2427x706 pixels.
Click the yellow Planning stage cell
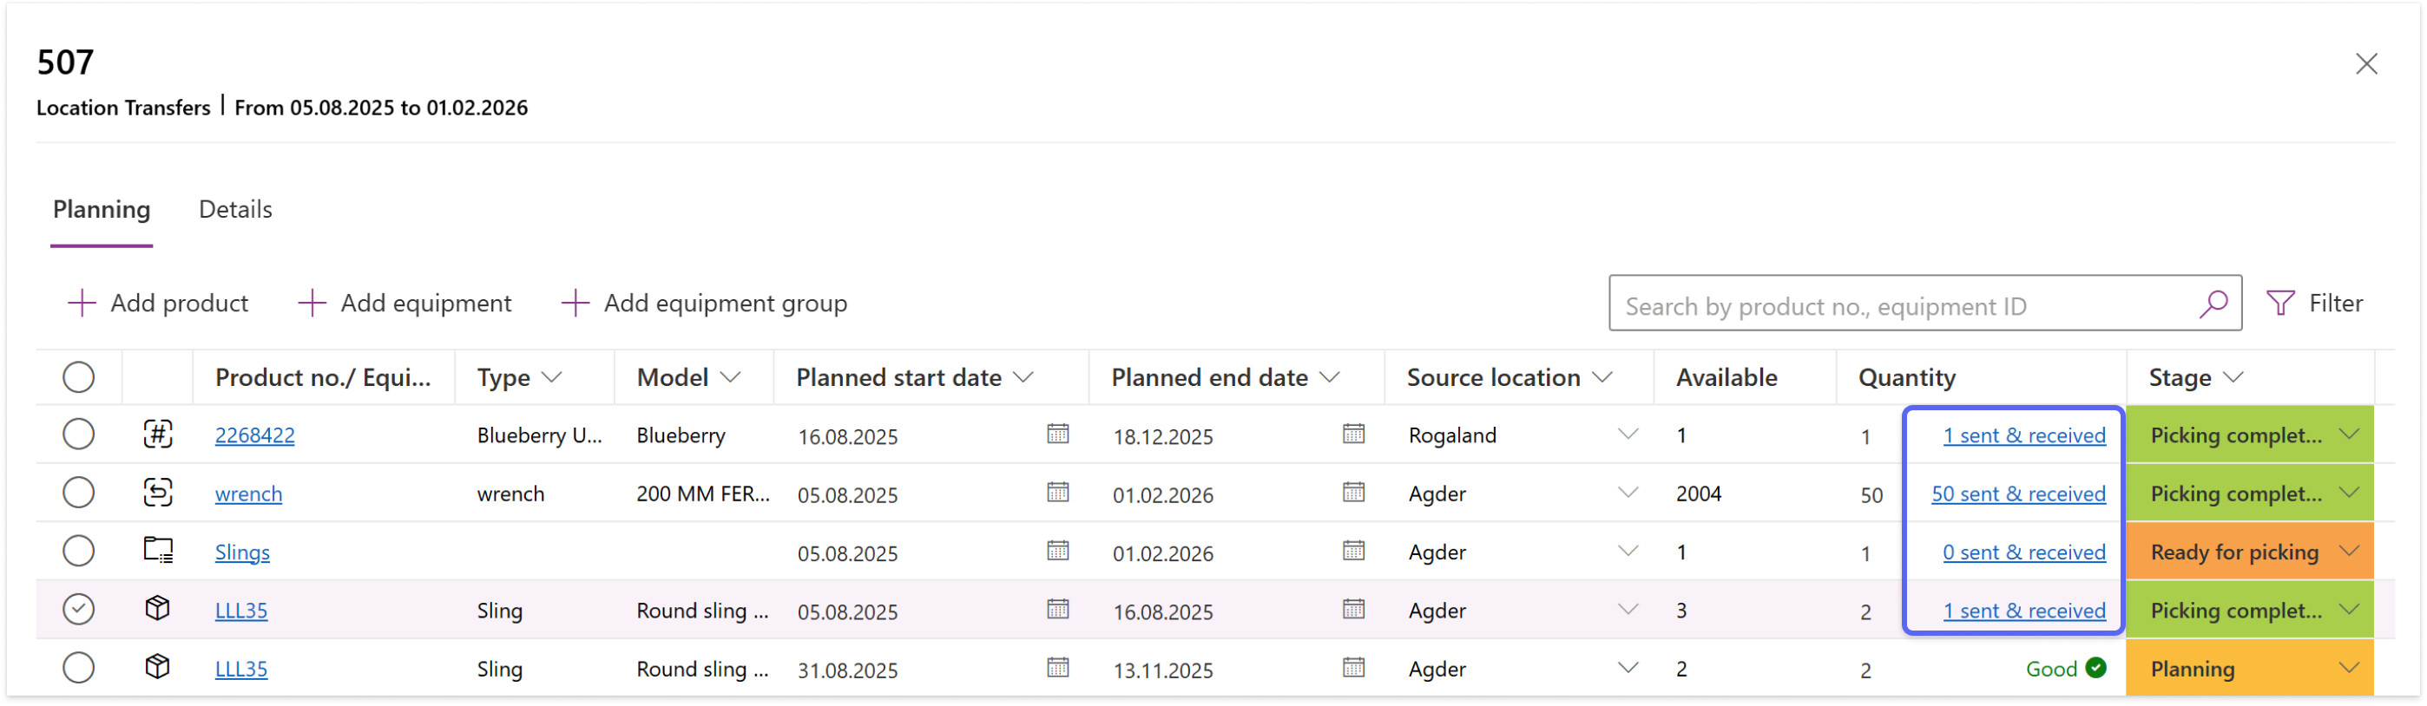(x=2248, y=669)
